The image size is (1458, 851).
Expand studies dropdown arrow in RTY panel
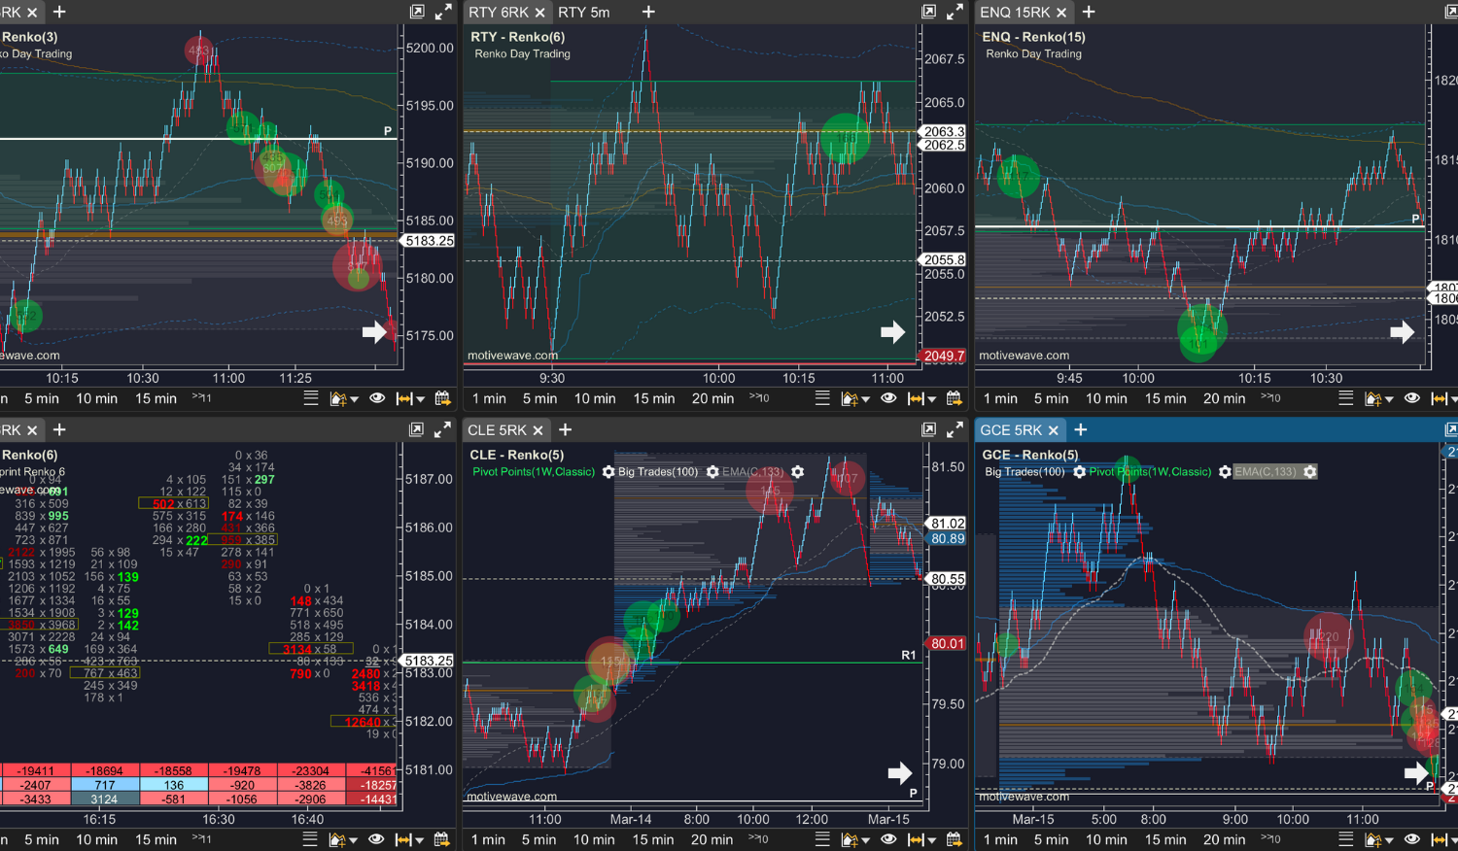[865, 399]
